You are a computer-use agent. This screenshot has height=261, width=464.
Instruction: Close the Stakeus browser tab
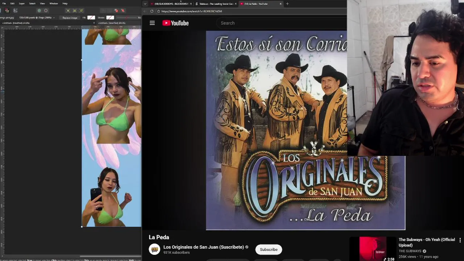pyautogui.click(x=236, y=4)
